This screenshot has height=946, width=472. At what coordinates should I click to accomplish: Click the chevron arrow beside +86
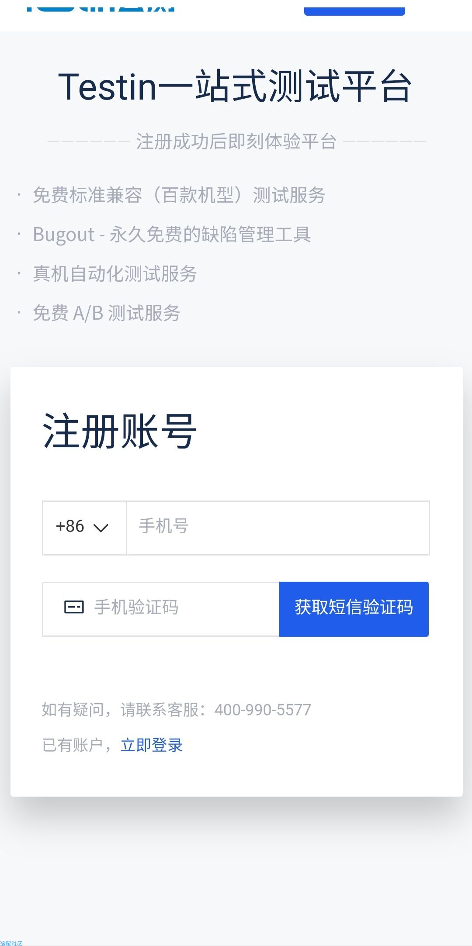(101, 528)
